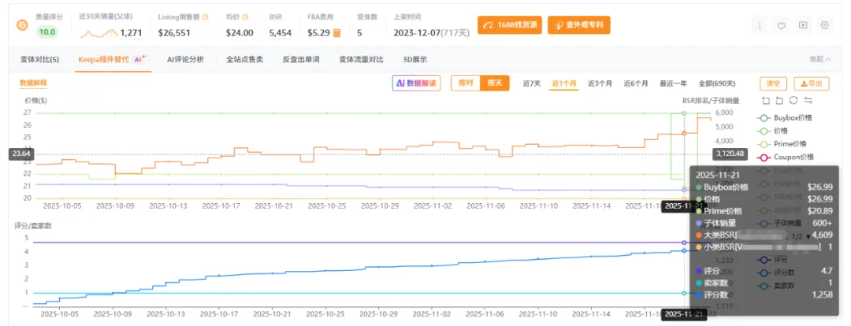The height and width of the screenshot is (326, 851).
Task: Select the 近3个月 time range
Action: coord(600,83)
